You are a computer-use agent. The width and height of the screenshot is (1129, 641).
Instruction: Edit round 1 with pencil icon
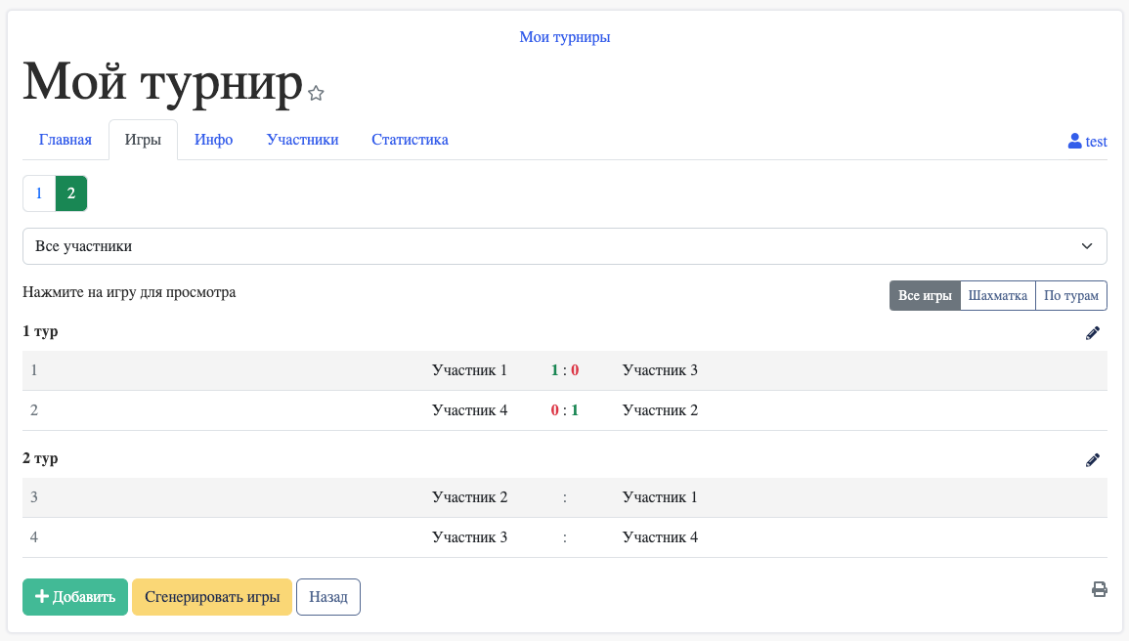1093,333
